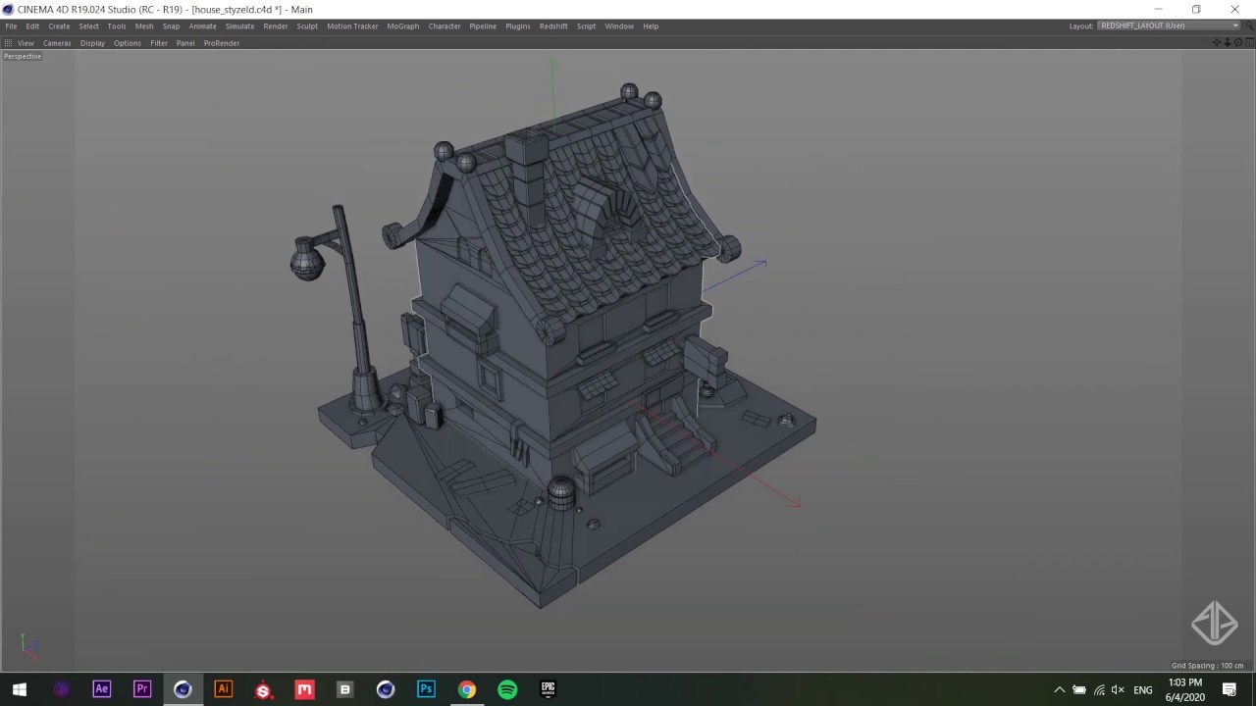The width and height of the screenshot is (1256, 706).
Task: Click the battery status tray icon
Action: (x=1079, y=690)
